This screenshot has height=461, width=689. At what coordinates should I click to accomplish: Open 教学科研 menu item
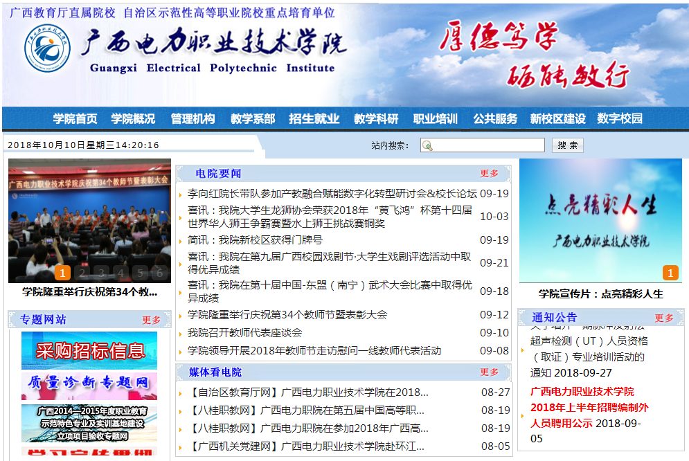(x=376, y=118)
